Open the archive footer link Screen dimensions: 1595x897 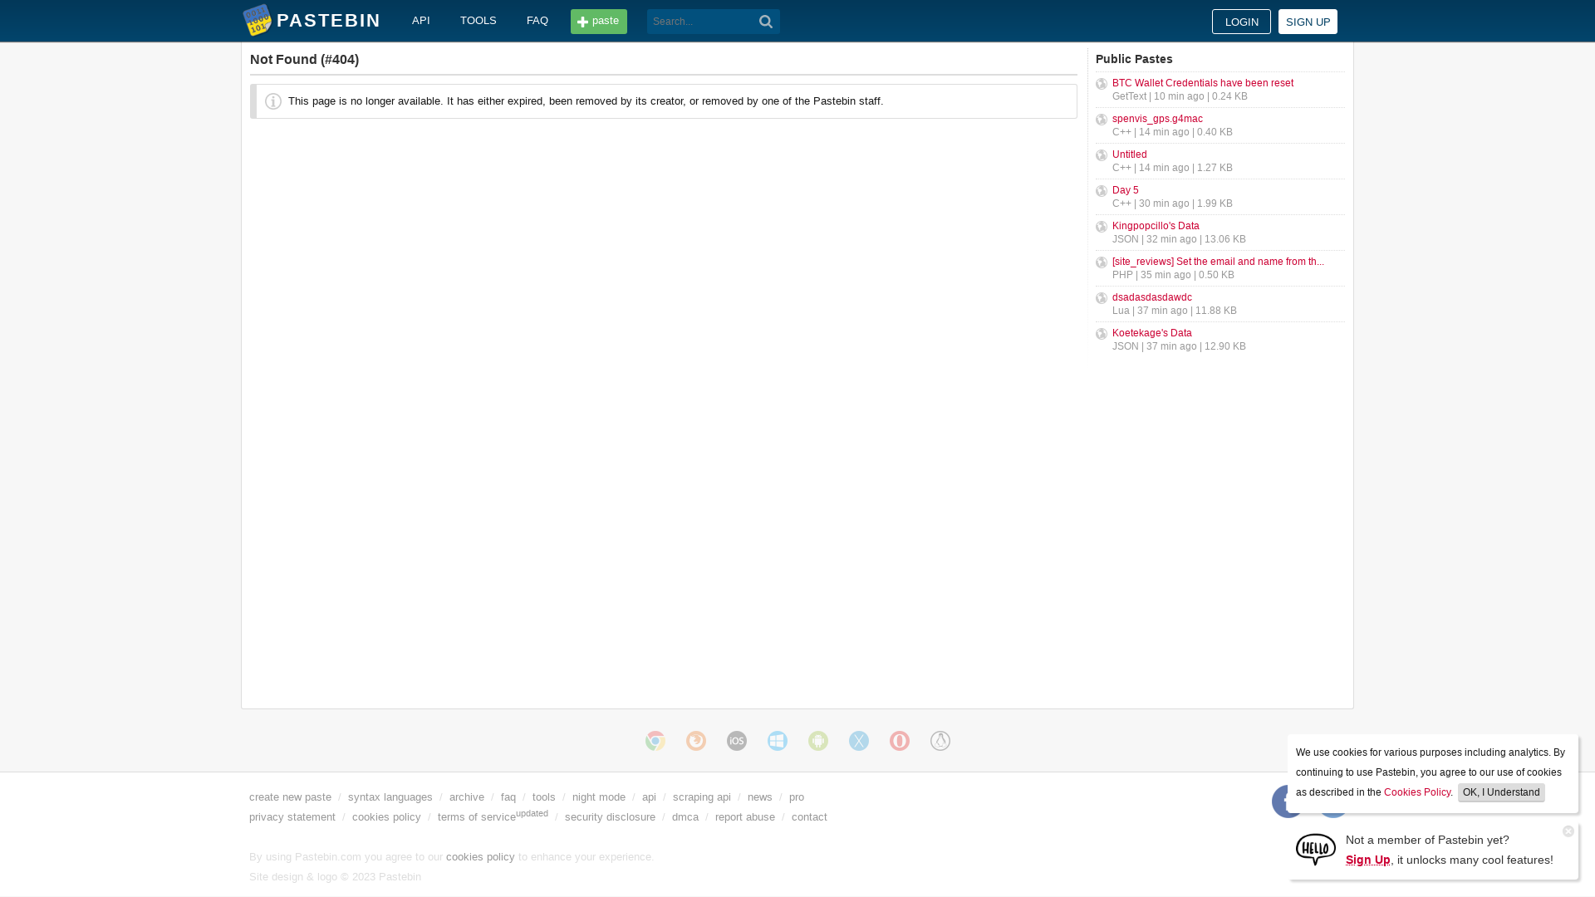click(x=467, y=797)
